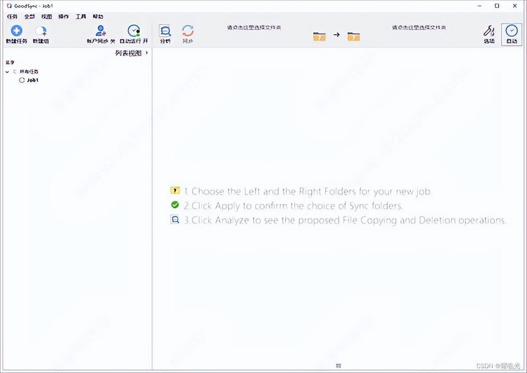
Task: Click the 名字 column header
Action: click(10, 63)
